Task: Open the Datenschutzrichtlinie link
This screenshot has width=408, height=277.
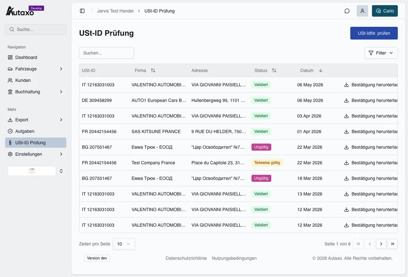Action: [x=186, y=258]
